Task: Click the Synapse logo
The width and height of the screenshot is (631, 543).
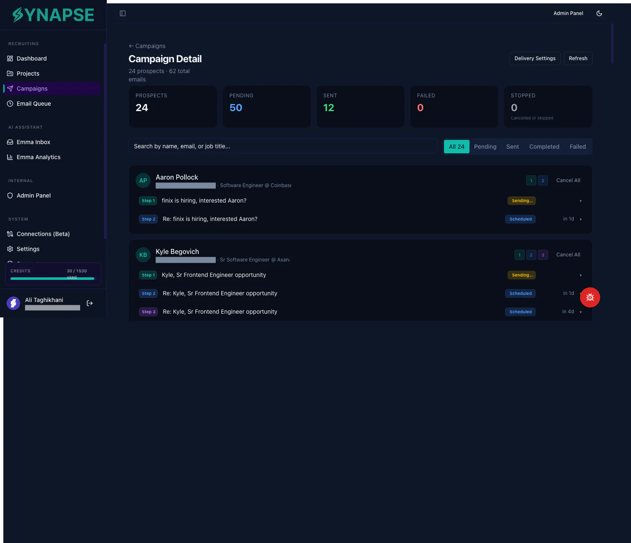Action: pyautogui.click(x=53, y=15)
